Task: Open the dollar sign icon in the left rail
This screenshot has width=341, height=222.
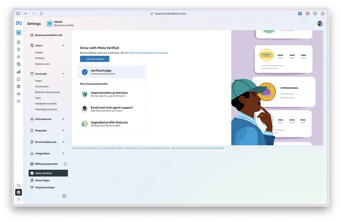Action: pos(19,87)
